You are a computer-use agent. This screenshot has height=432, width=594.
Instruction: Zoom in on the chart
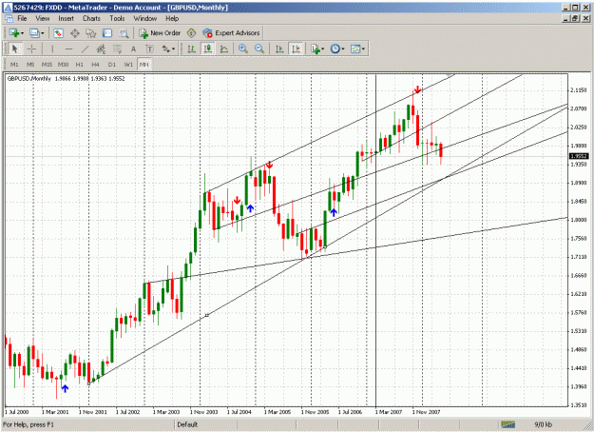pos(243,49)
